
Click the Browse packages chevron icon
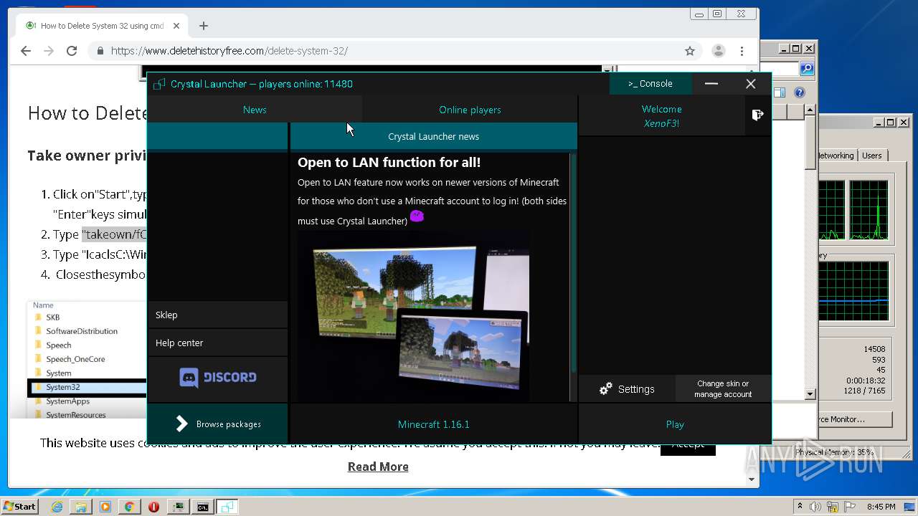(x=182, y=424)
